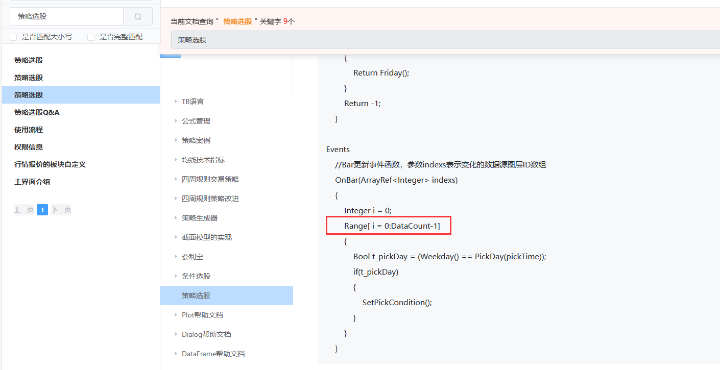Expand the 策略案例 tree node arrow
Screen dimensions: 720x370
[176, 140]
